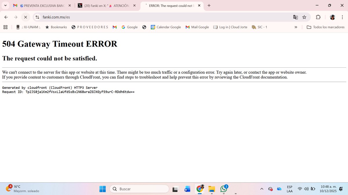
Task: Switch to the PREVENTA EXCLUSIVA Gmail tab
Action: [42, 5]
